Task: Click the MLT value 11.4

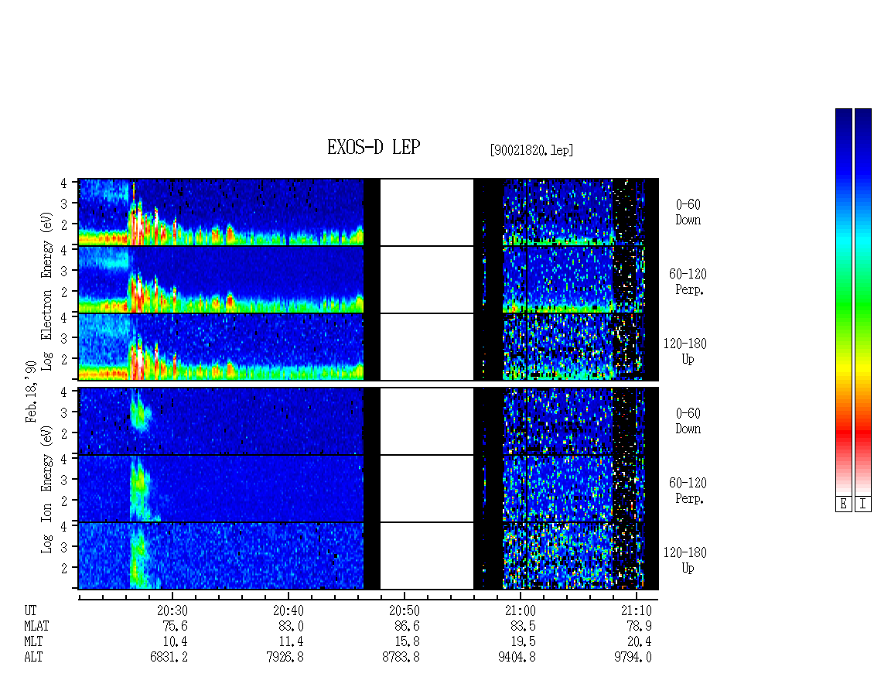Action: tap(291, 642)
